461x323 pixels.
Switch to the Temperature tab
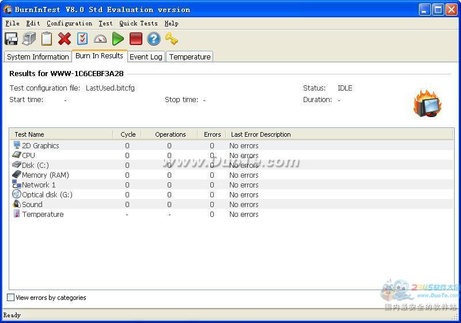(190, 57)
